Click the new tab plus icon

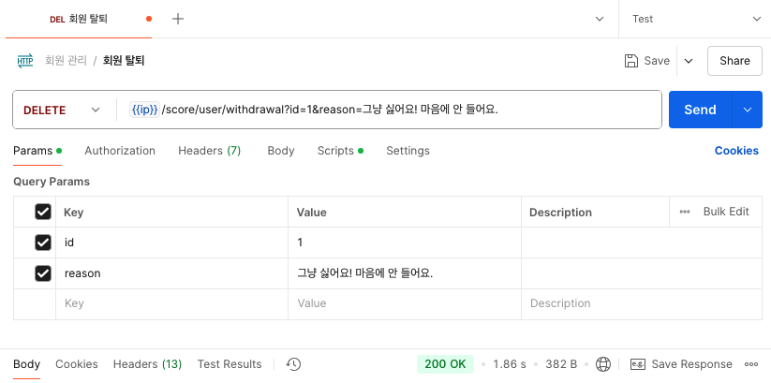pos(178,19)
